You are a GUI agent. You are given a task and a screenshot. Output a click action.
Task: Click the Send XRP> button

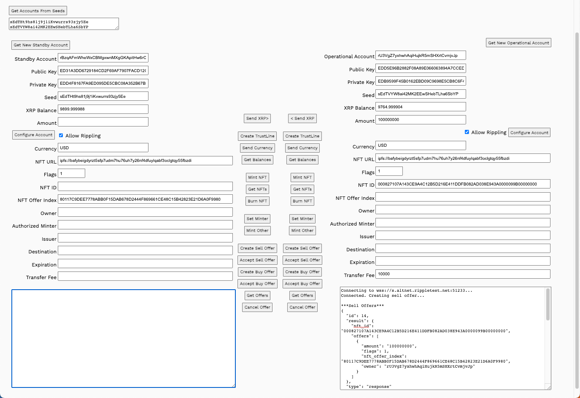click(x=257, y=118)
